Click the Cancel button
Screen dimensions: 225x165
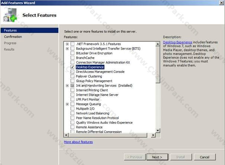205,157
